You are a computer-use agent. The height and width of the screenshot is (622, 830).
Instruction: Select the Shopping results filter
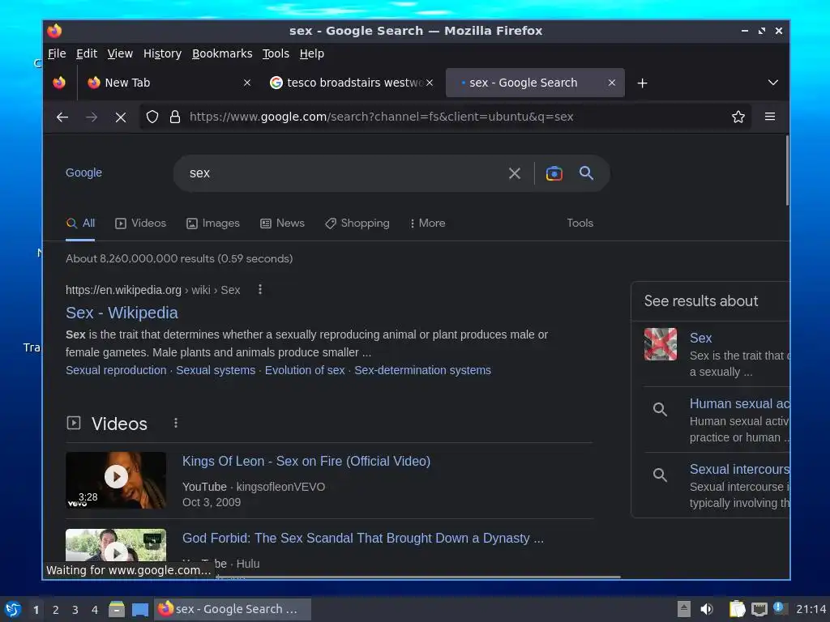pyautogui.click(x=357, y=224)
